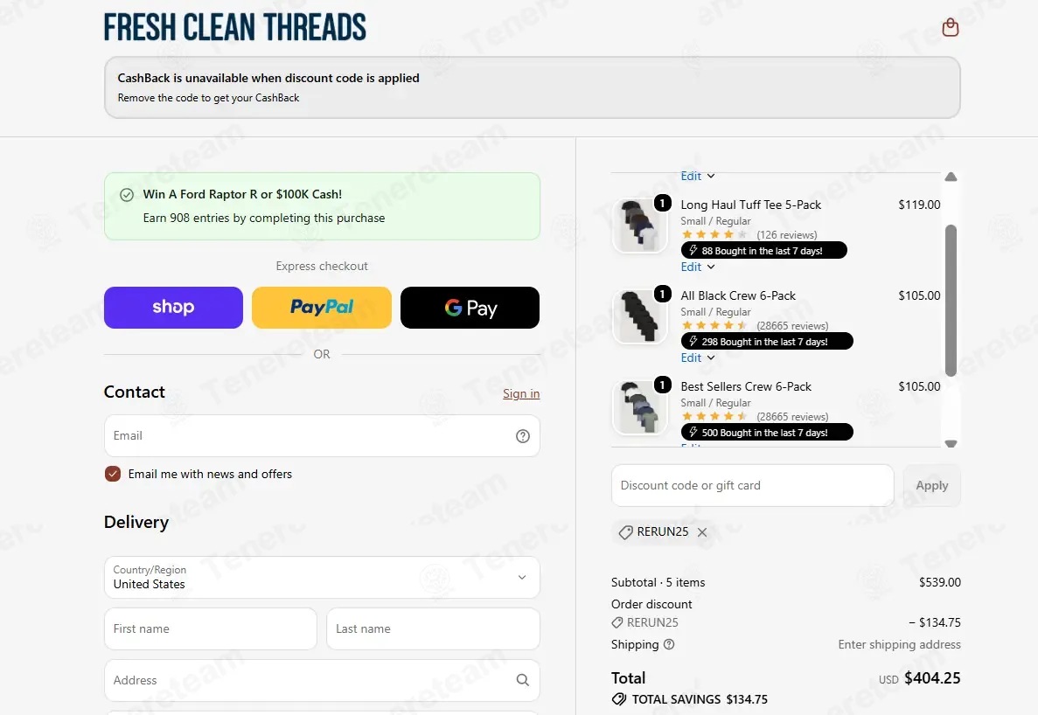Open the shopping bag cart icon

[950, 27]
